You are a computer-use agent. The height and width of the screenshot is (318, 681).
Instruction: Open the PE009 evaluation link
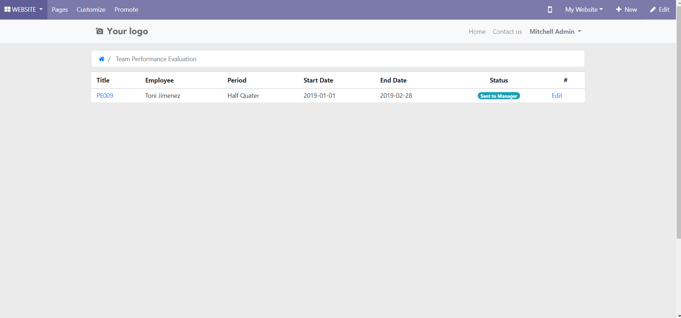click(105, 96)
